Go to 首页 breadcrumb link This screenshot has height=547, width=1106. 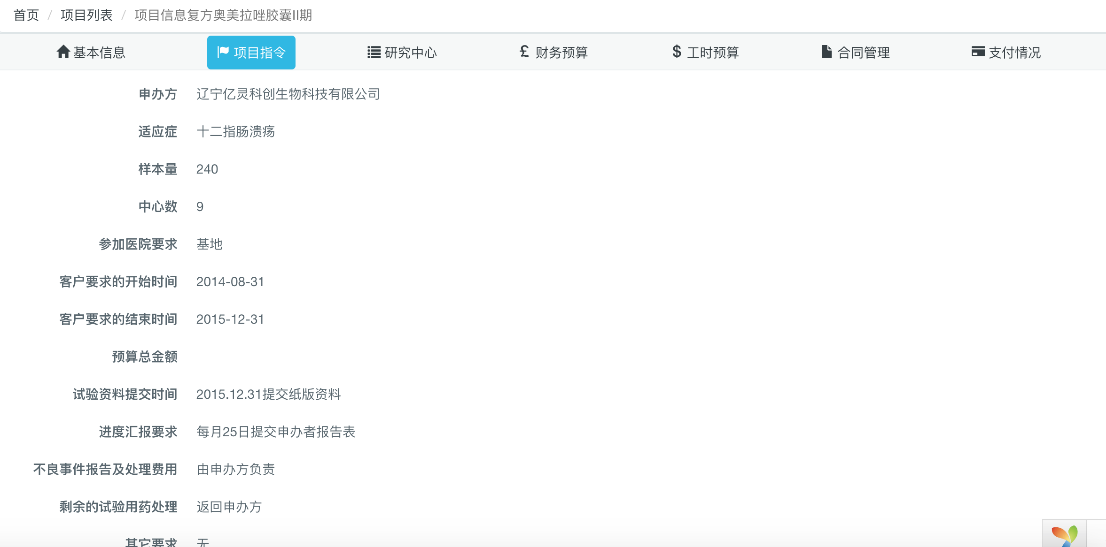26,15
